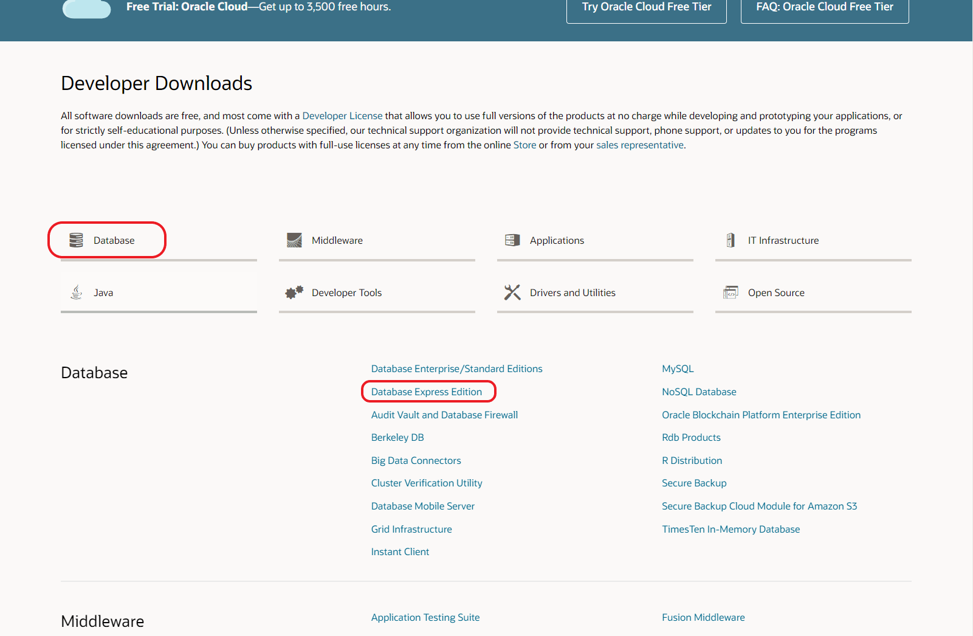Open the online Store link
The width and height of the screenshot is (973, 636).
(525, 145)
